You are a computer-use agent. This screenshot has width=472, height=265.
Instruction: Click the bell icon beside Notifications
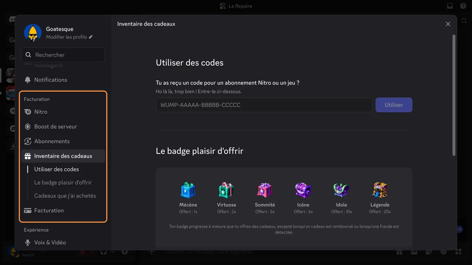pyautogui.click(x=28, y=80)
